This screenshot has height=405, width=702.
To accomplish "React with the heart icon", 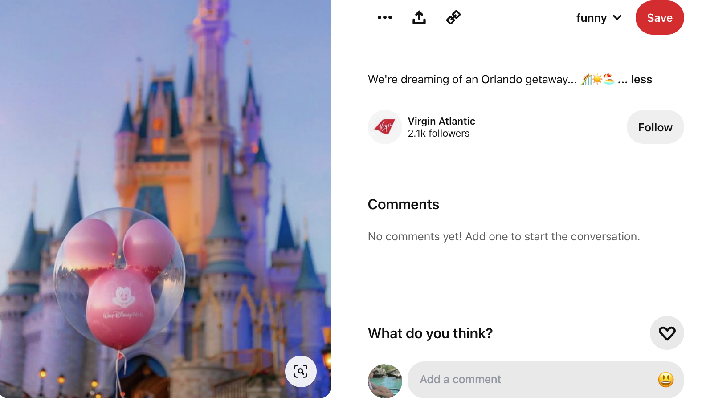I will pyautogui.click(x=667, y=333).
